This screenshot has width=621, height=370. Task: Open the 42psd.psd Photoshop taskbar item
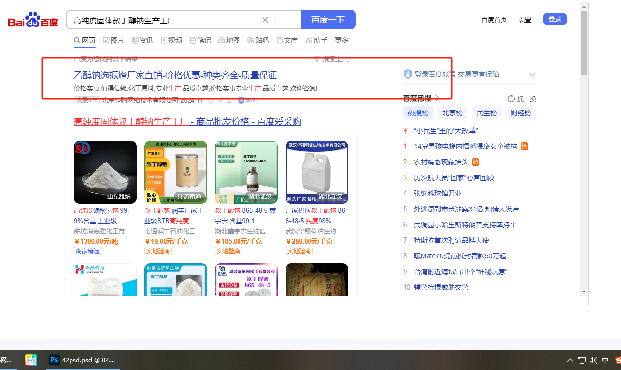[x=83, y=360]
